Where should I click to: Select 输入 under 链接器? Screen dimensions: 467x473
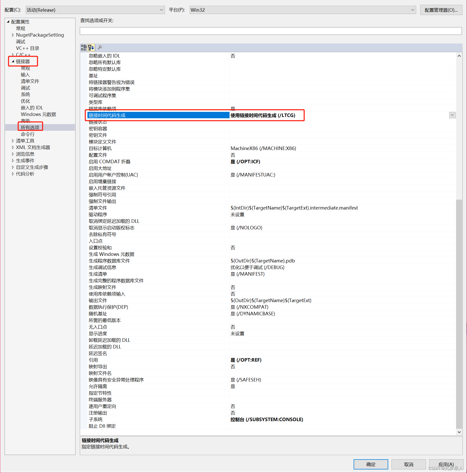point(25,75)
